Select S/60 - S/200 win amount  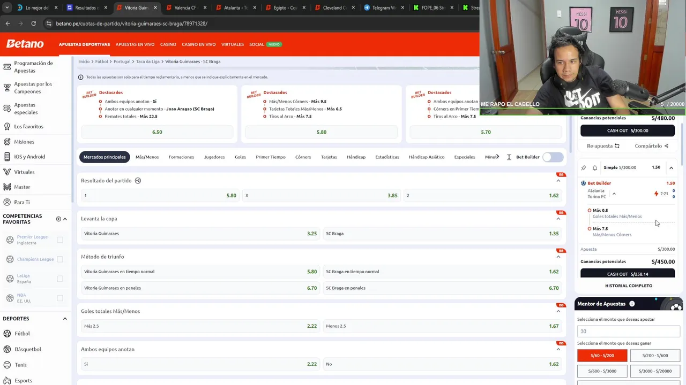click(602, 356)
